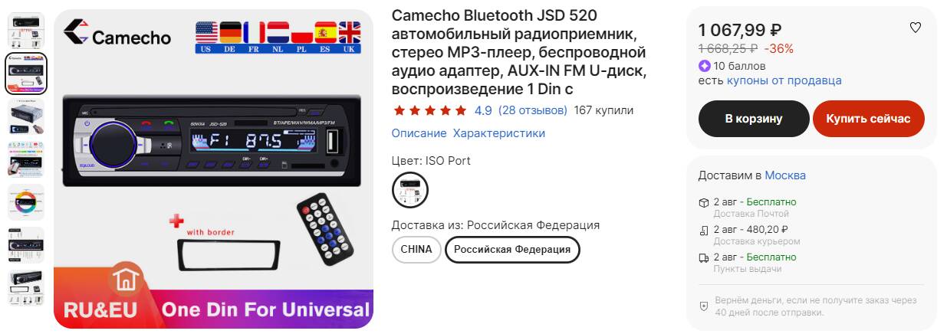Select the last thumbnail in the gallery

pyautogui.click(x=26, y=289)
